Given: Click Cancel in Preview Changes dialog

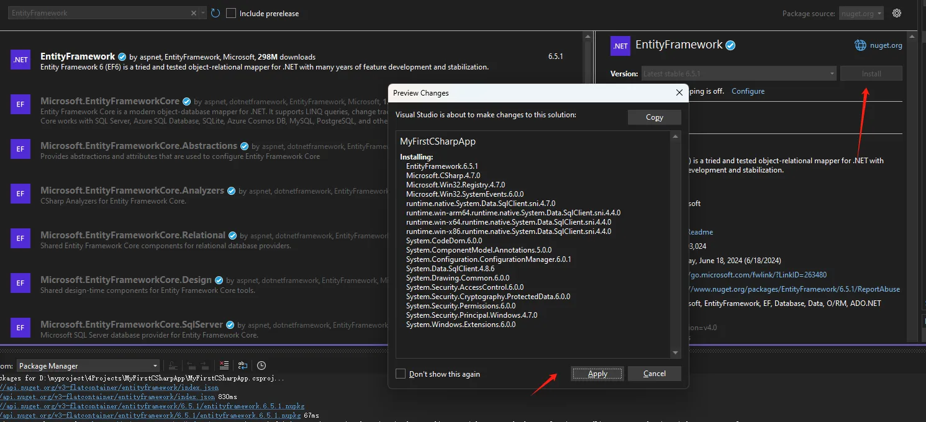Looking at the screenshot, I should 655,374.
